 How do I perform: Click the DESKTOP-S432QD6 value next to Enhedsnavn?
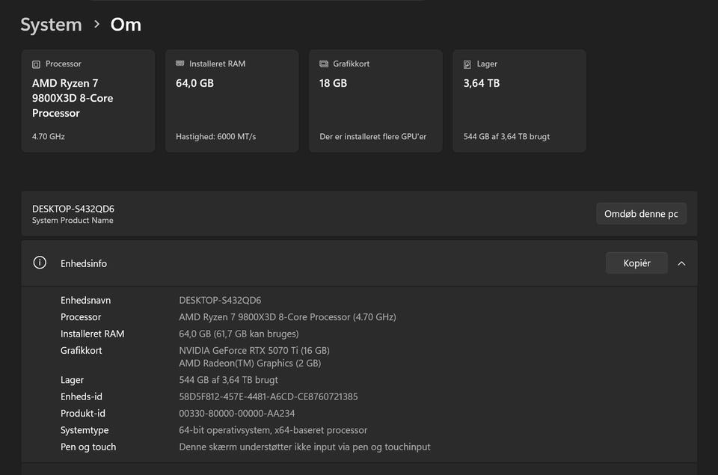pyautogui.click(x=220, y=300)
